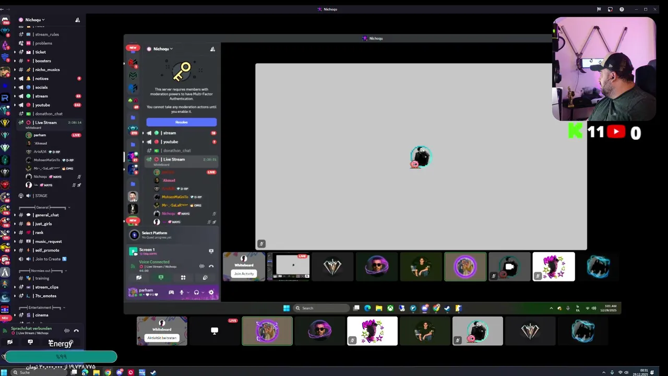Open File Explorer from outer taskbar

click(x=97, y=372)
